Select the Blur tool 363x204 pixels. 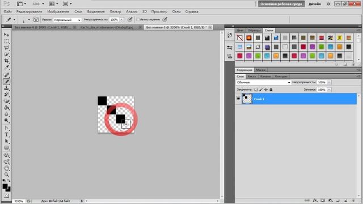(6, 114)
